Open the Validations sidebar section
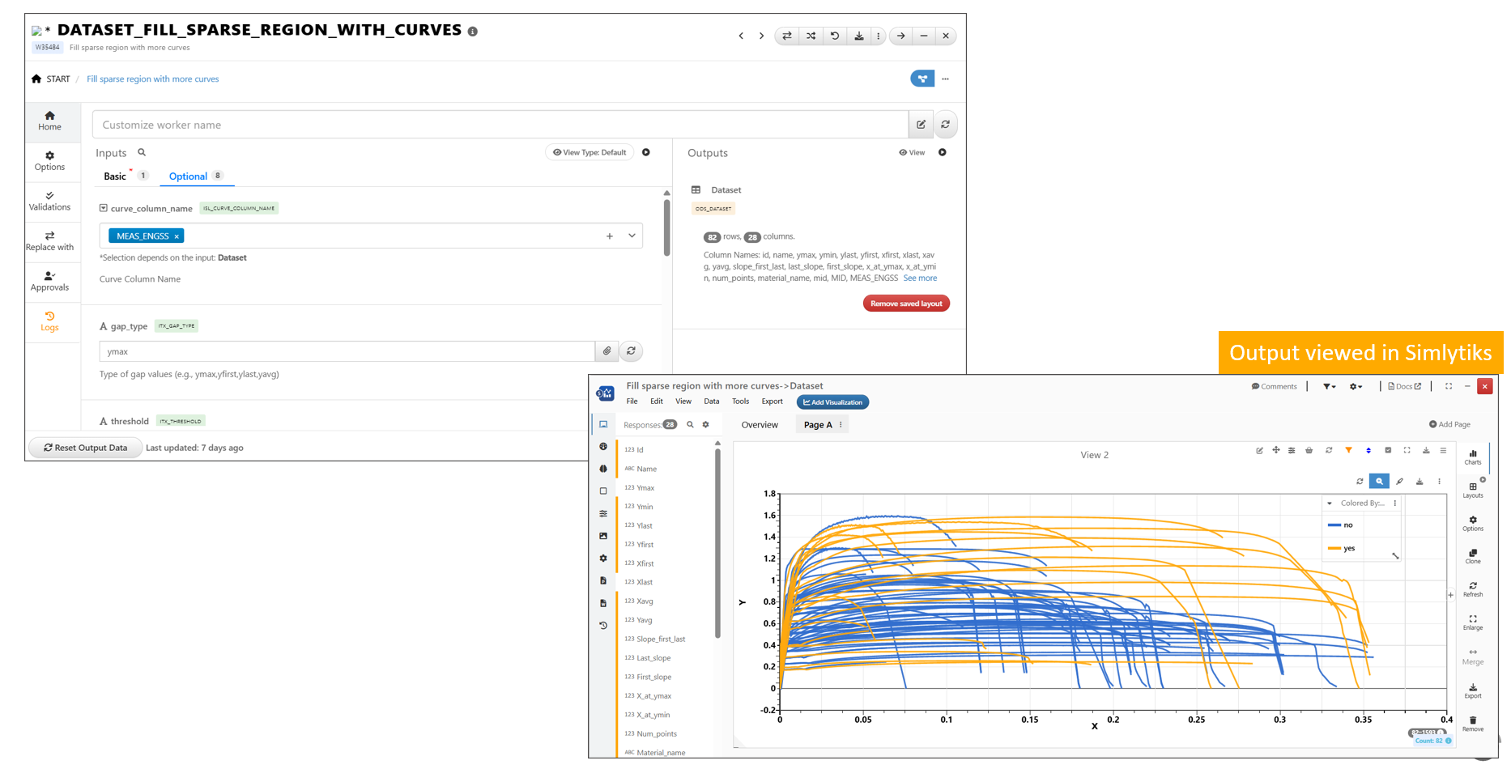This screenshot has width=1511, height=769. click(x=49, y=201)
